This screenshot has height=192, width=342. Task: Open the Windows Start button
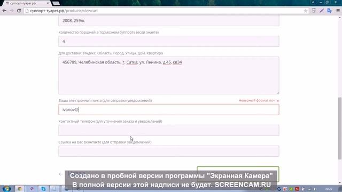click(x=6, y=188)
